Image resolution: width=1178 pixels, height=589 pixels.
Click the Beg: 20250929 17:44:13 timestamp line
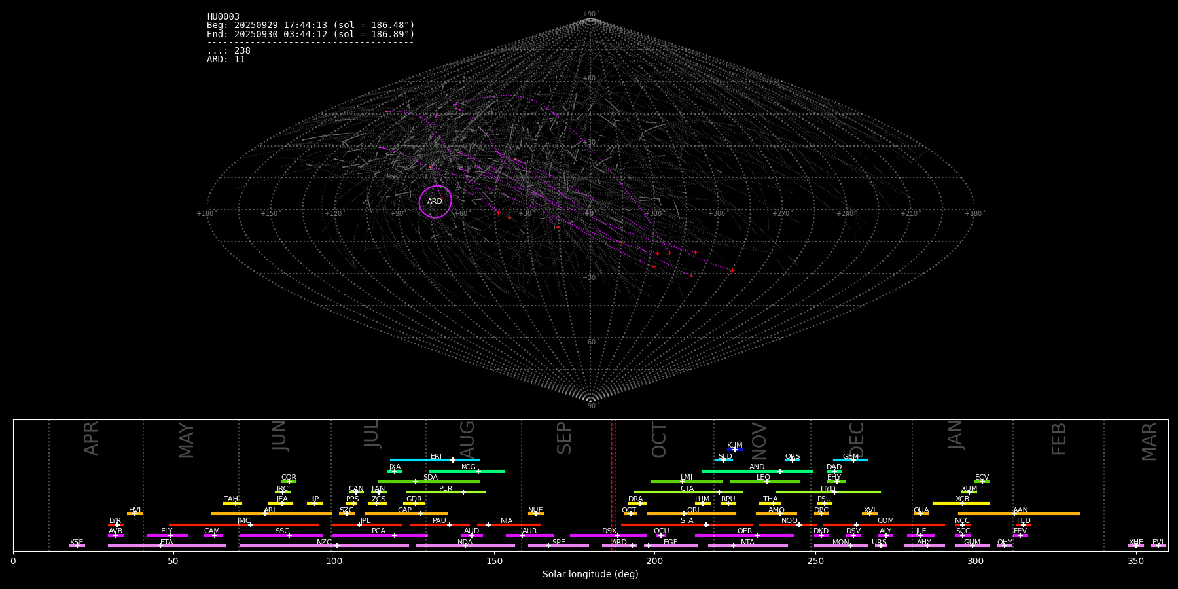(x=311, y=26)
